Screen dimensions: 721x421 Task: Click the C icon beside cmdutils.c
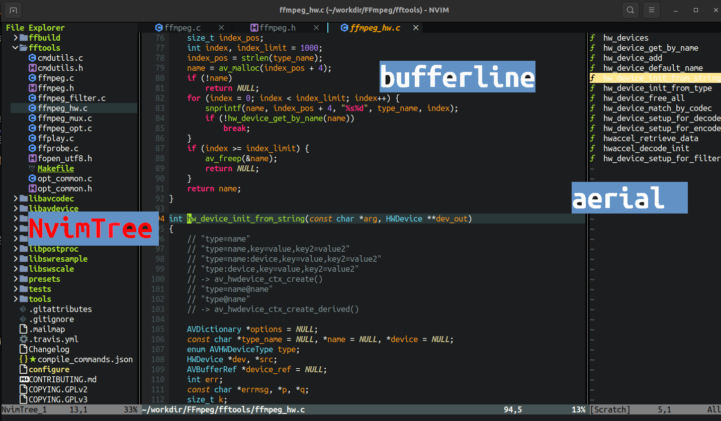pos(33,58)
